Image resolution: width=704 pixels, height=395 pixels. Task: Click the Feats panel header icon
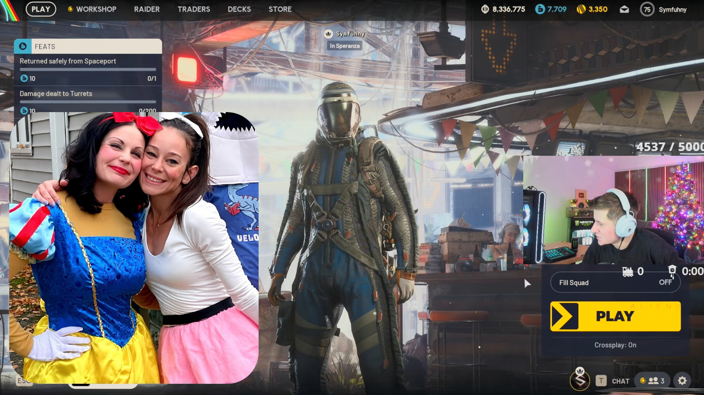(x=23, y=46)
